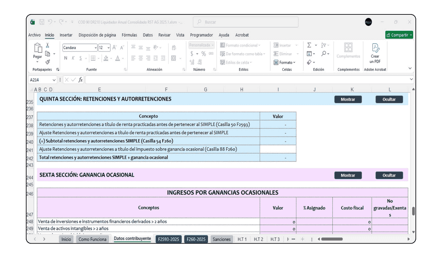Screen dimensions: 442x258
Task: Click the fill color bucket icon
Action: [x=106, y=58]
